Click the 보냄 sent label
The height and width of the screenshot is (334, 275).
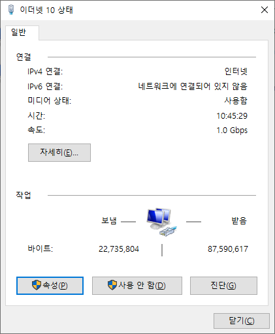coord(109,220)
